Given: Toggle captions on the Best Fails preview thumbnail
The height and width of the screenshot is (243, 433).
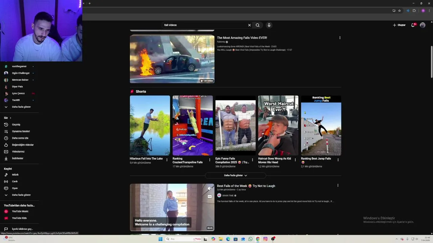Looking at the screenshot, I should point(210,196).
